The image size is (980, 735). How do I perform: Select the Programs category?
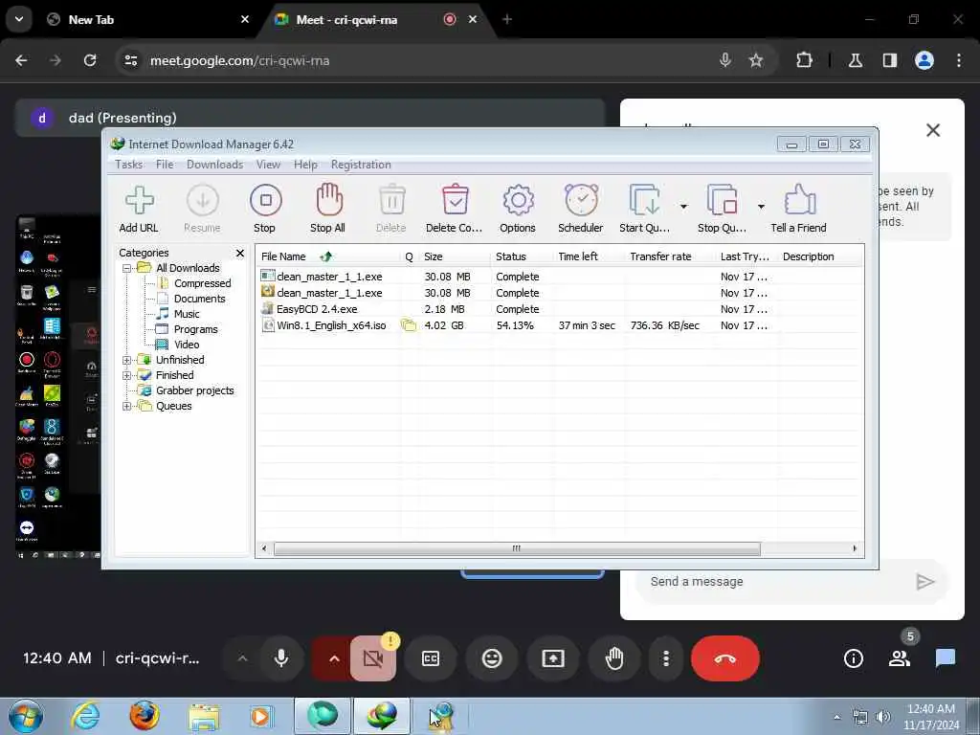(195, 329)
